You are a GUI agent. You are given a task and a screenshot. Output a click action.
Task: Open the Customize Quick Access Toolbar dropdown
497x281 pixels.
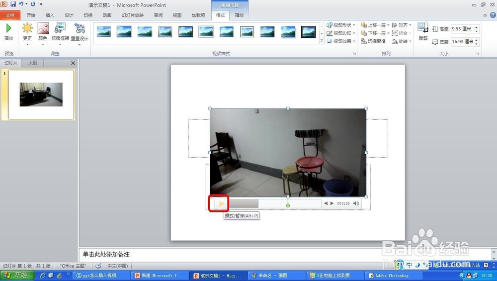[x=41, y=4]
